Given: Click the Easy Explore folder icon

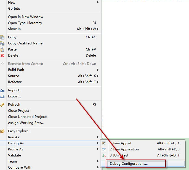Looking at the screenshot, I should pos(2,131).
